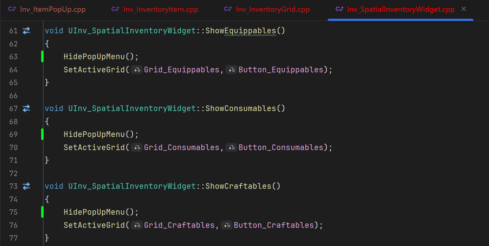Click HidePopUpMenu call on line 75
This screenshot has width=489, height=246.
tap(94, 212)
